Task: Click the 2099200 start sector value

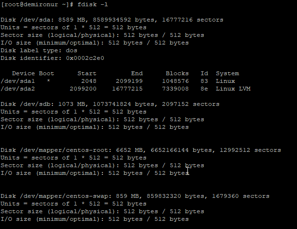Action: pyautogui.click(x=83, y=89)
